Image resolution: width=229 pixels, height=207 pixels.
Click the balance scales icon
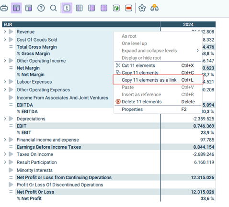tap(154, 8)
